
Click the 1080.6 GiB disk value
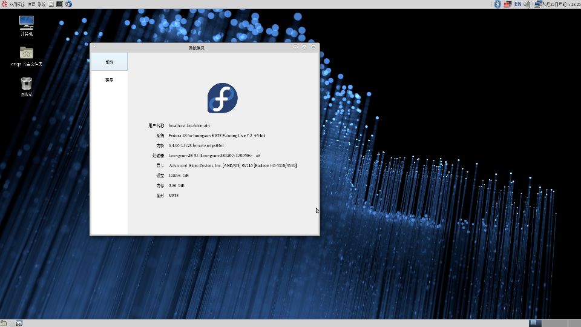[x=179, y=176]
